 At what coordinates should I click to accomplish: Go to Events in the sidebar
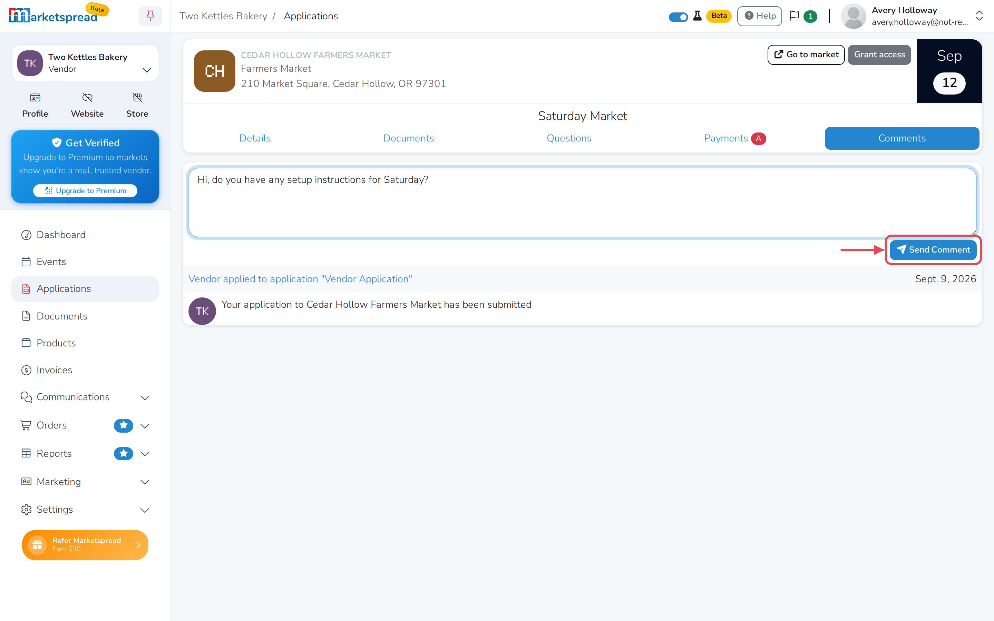(85, 262)
